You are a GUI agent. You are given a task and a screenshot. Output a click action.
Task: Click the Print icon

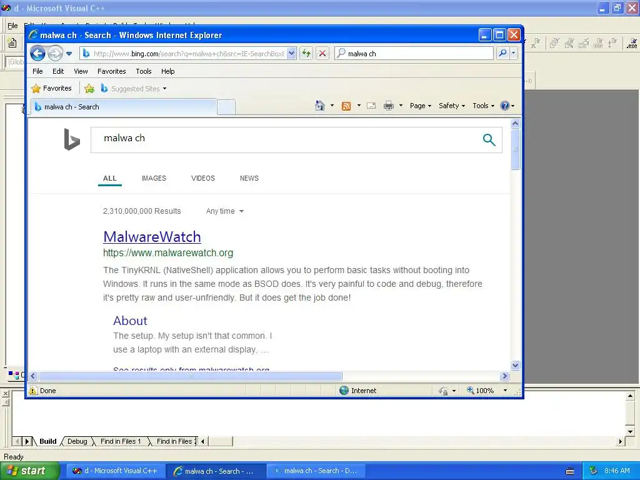pos(389,106)
